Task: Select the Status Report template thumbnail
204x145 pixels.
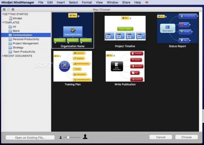Action: coord(178,28)
